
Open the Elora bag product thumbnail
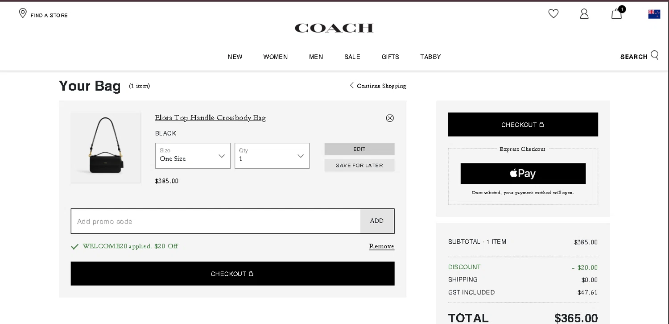click(106, 147)
